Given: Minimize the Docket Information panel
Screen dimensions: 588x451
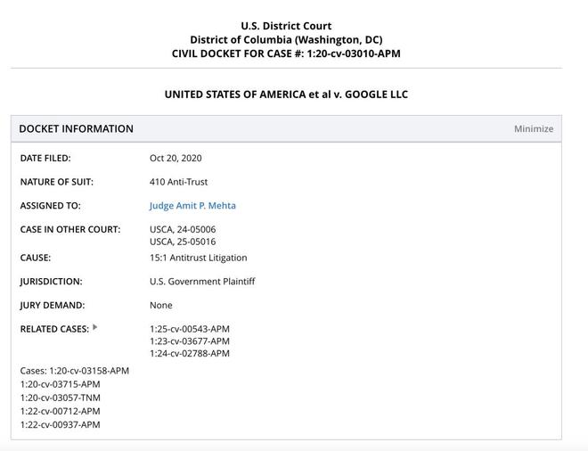Looking at the screenshot, I should tap(533, 129).
